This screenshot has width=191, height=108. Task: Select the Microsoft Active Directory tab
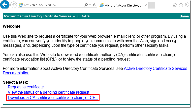pyautogui.click(x=123, y=5)
